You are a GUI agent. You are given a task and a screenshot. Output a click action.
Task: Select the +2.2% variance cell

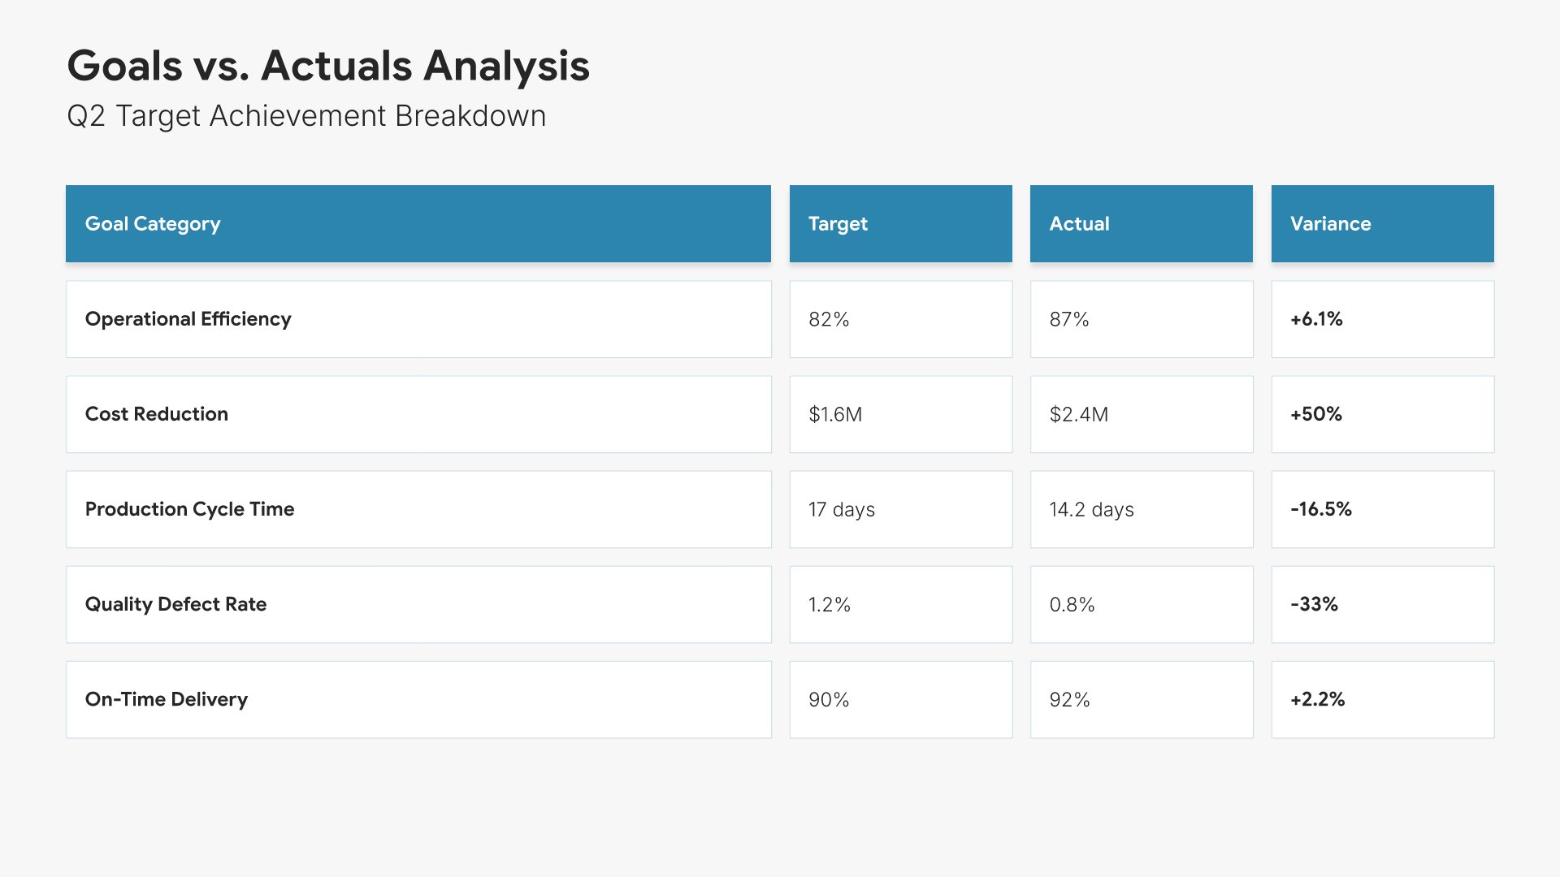pyautogui.click(x=1317, y=699)
